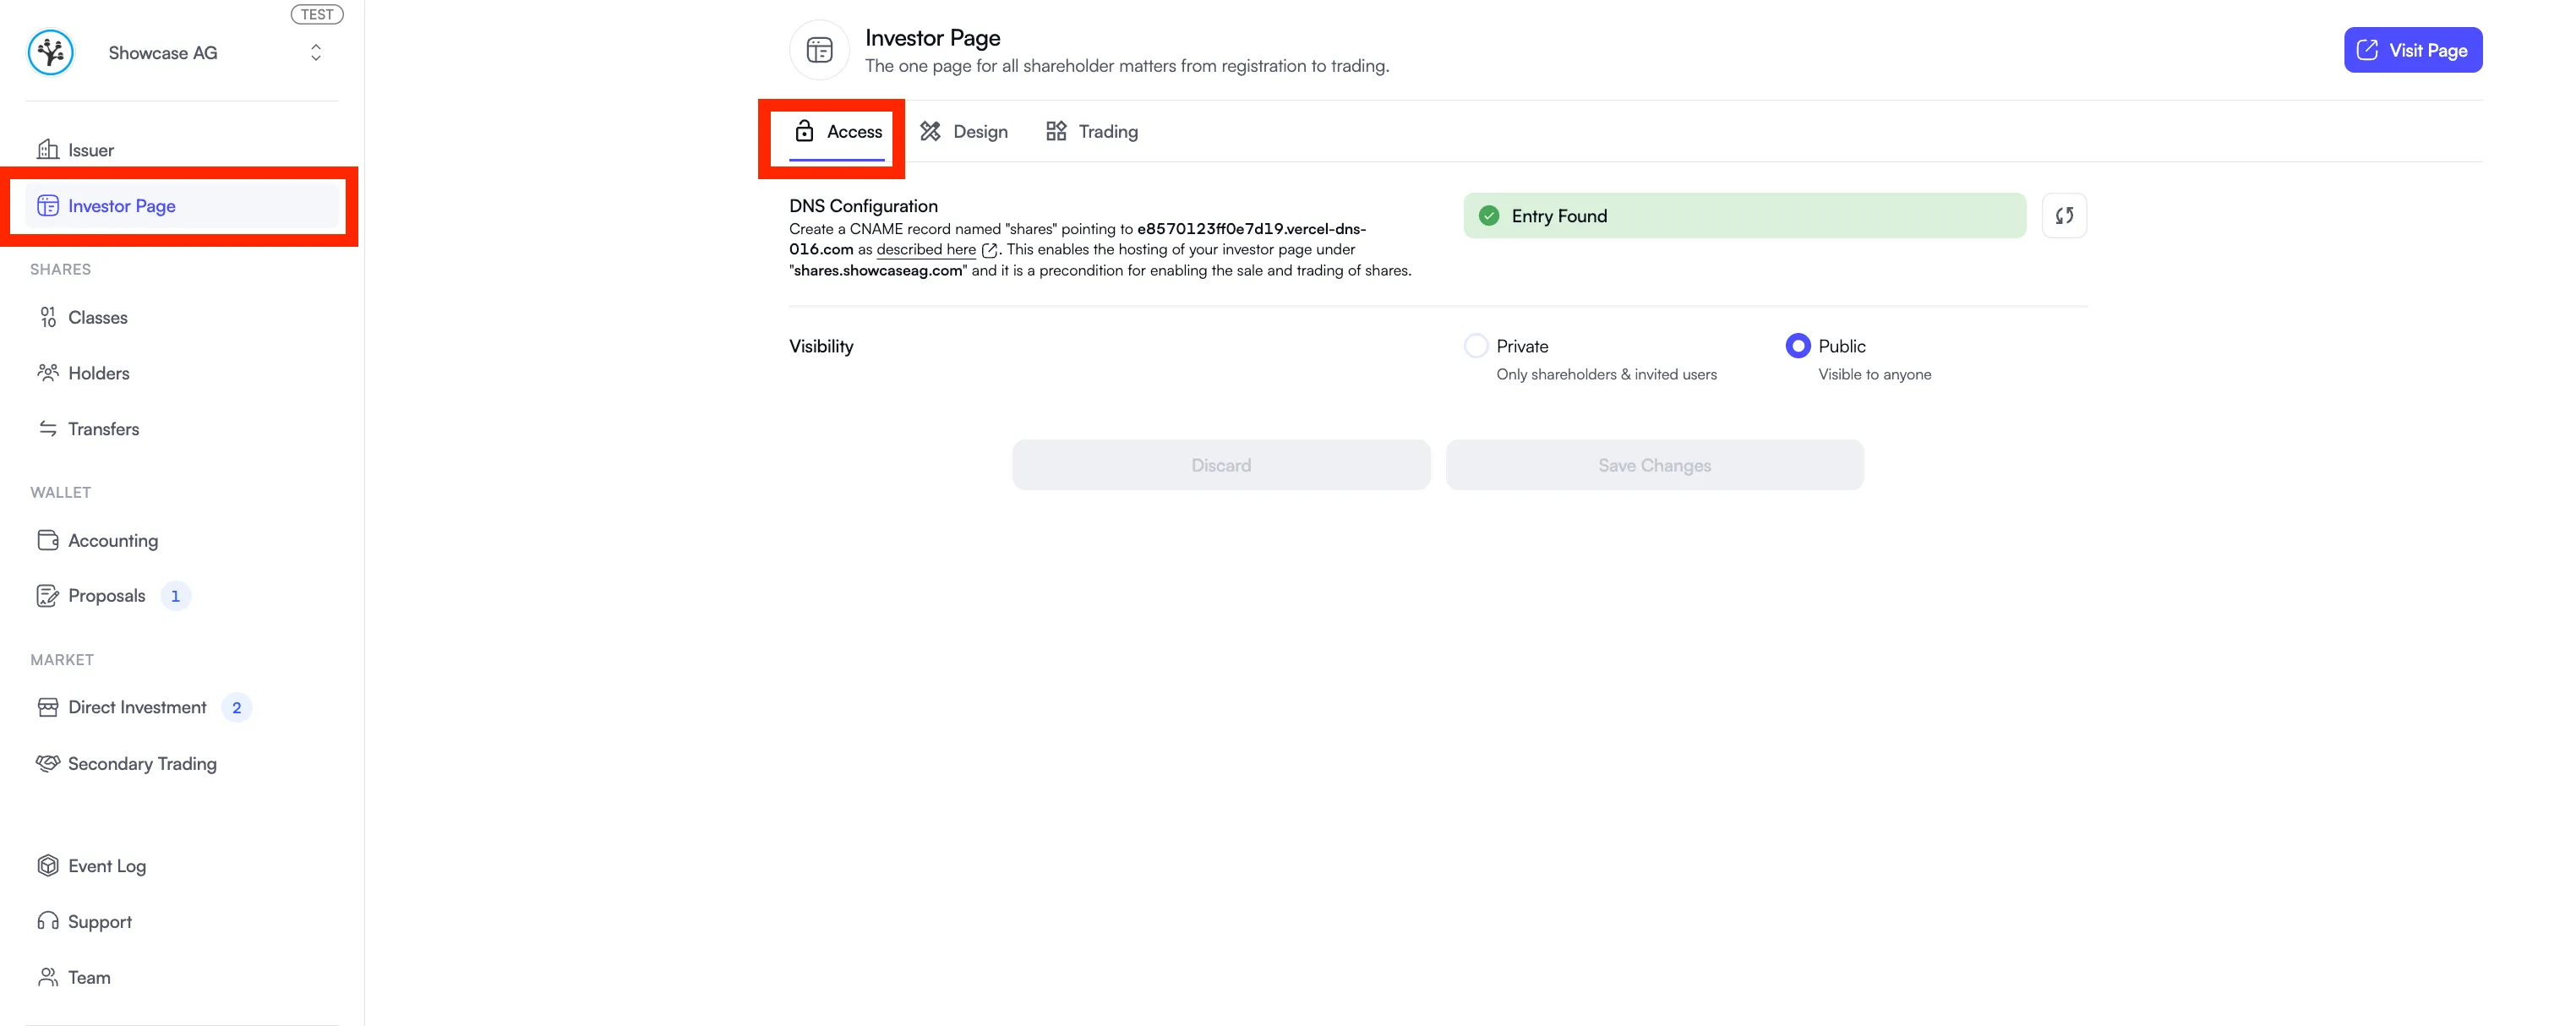Select the Private visibility option
The width and height of the screenshot is (2576, 1026).
[x=1476, y=345]
